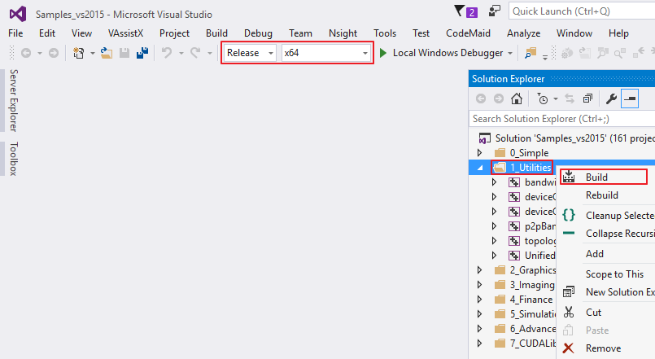Image resolution: width=655 pixels, height=359 pixels.
Task: Choose Collapse Recursively in context menu
Action: (x=620, y=233)
